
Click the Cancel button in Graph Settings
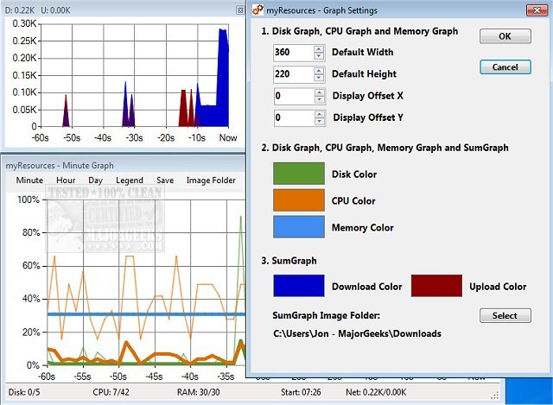[505, 67]
